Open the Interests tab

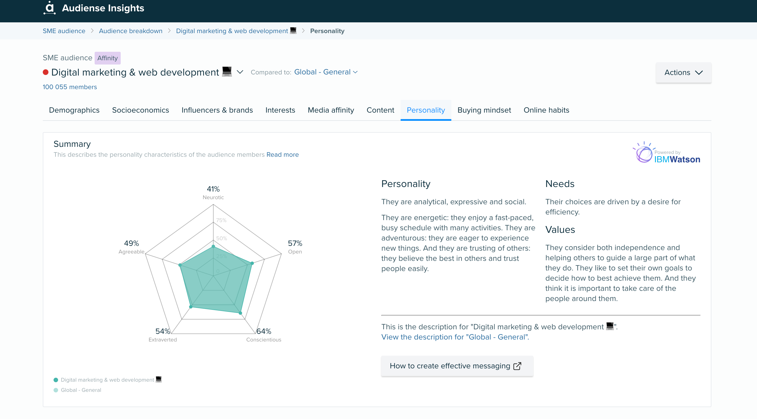280,110
